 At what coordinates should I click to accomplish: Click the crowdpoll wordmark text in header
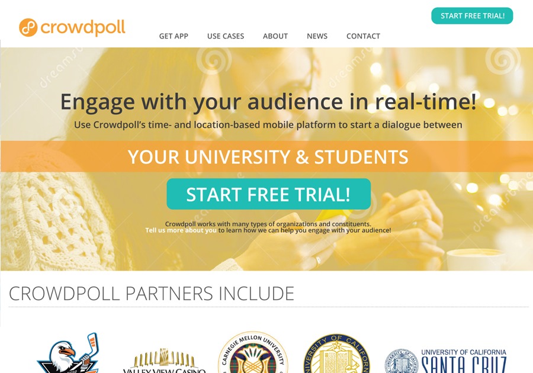tap(83, 27)
